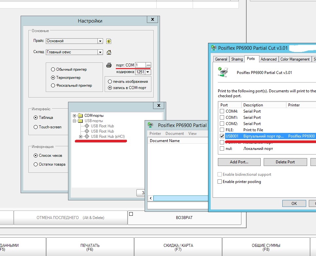Click ПЕЧАТАТЬ (F6) button

[90, 247]
